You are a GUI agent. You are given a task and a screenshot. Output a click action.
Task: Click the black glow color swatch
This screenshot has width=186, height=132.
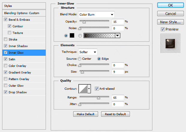pos(72,35)
